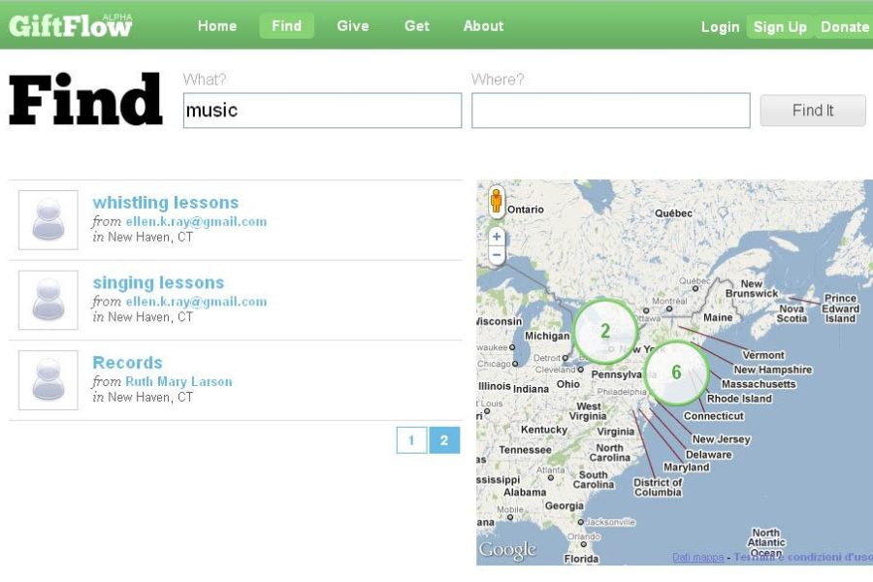Open map cluster marker showing 6
Screen dimensions: 873x582
[676, 373]
